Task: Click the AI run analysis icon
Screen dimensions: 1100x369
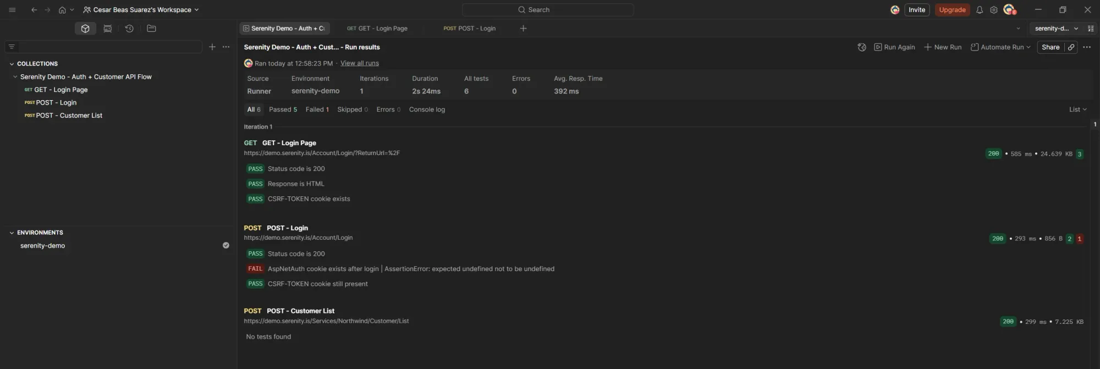Action: 862,47
